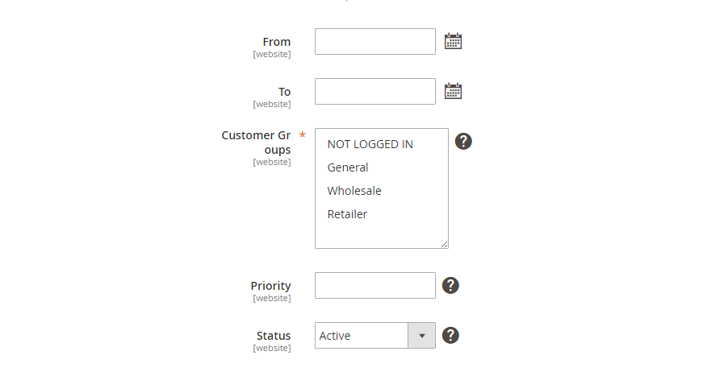The height and width of the screenshot is (372, 728).
Task: Click the resize grip of Customer Groups list
Action: (x=445, y=244)
